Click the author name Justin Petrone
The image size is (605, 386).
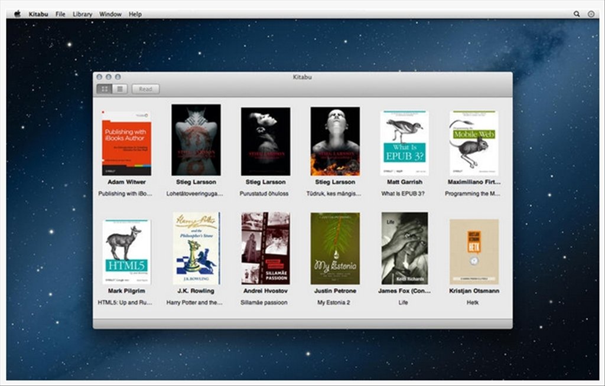click(335, 291)
